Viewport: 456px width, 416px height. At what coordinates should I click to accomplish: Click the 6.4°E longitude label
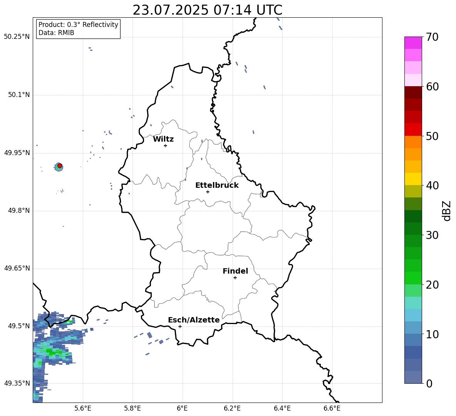coord(282,408)
